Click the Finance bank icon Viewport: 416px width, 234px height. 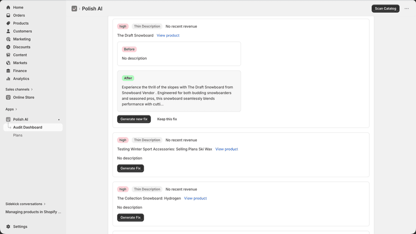pos(8,71)
